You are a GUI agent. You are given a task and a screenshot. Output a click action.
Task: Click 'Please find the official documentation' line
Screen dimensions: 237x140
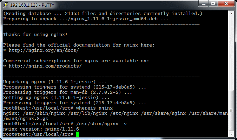pyautogui.click(x=79, y=45)
